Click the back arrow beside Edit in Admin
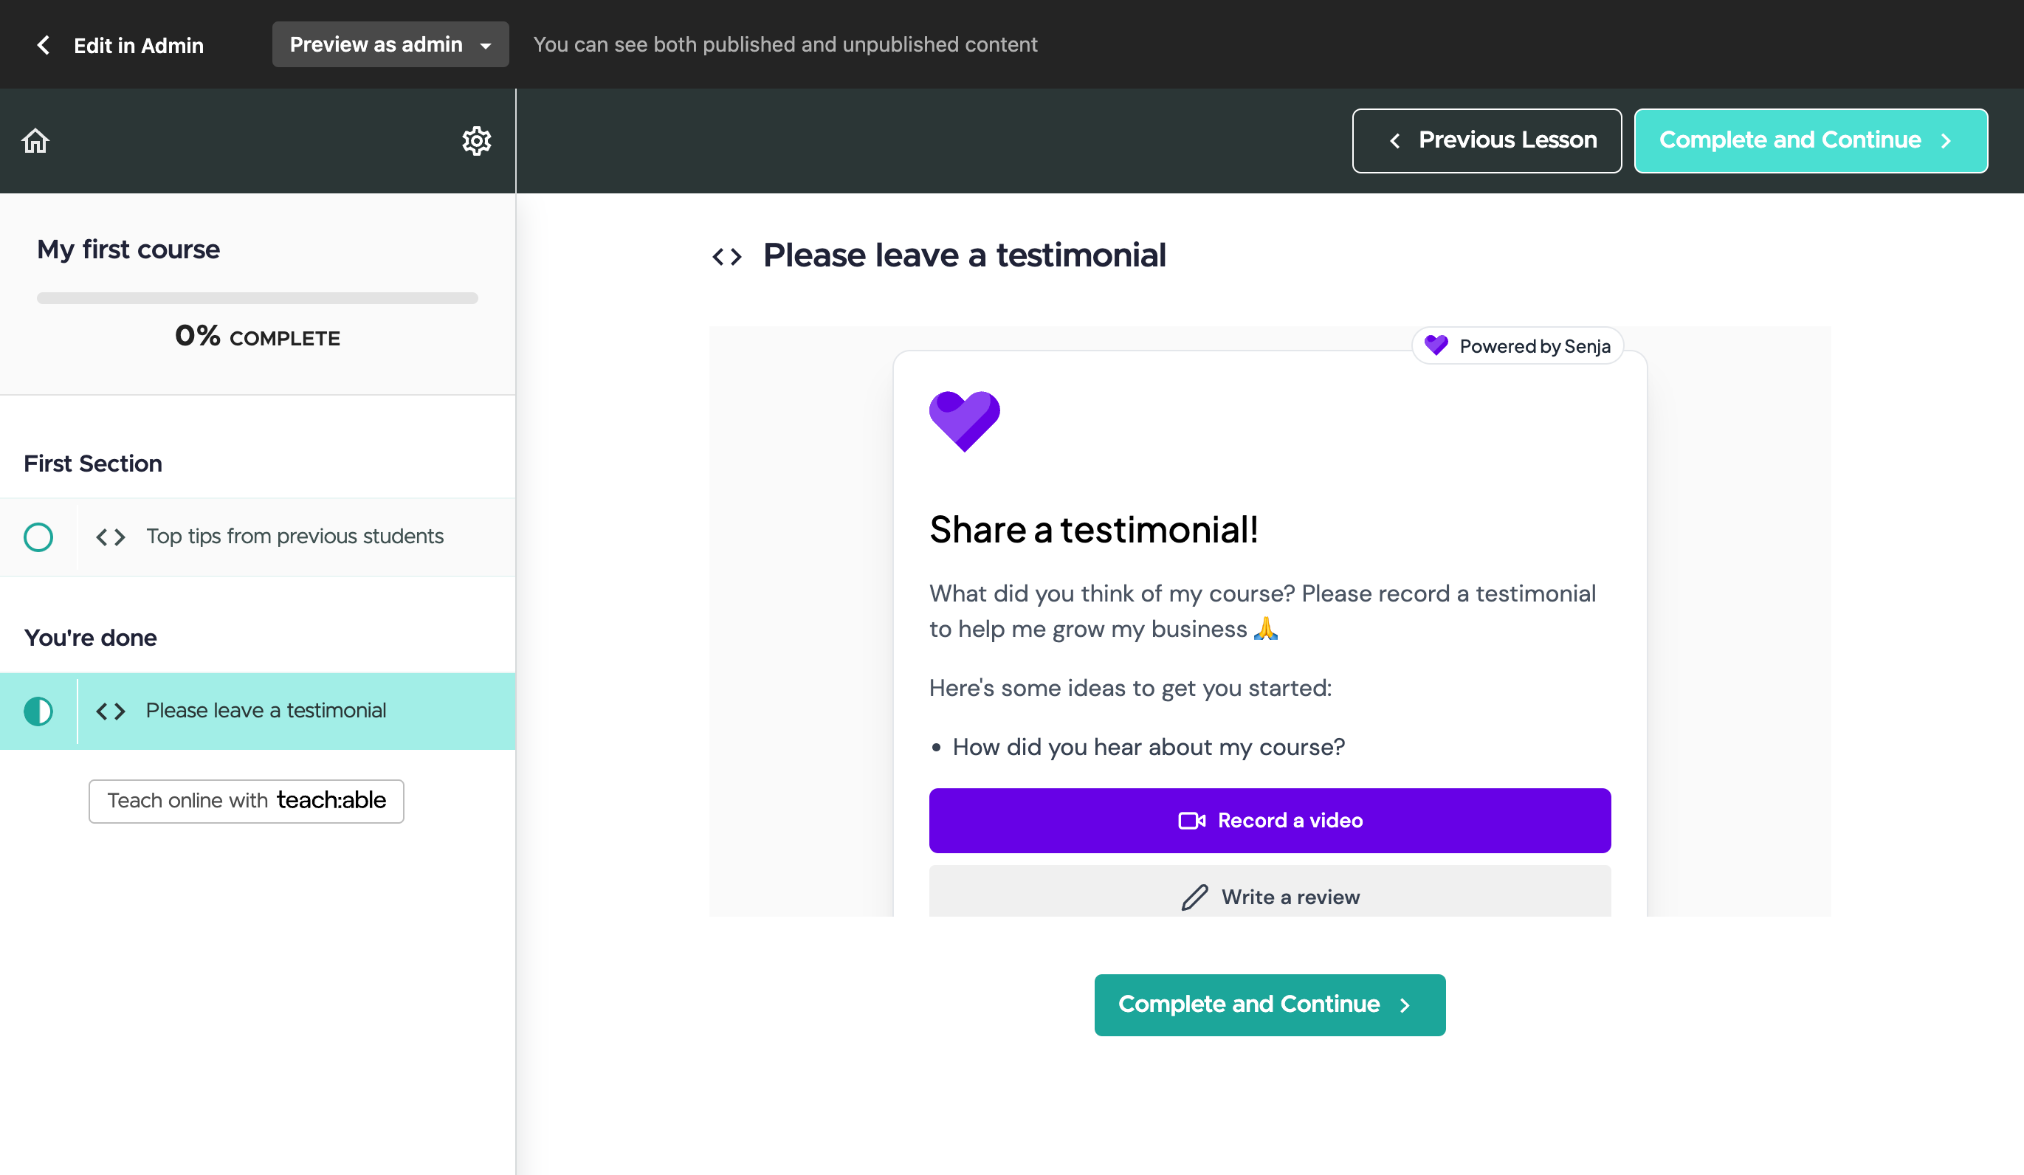This screenshot has width=2024, height=1175. click(44, 45)
